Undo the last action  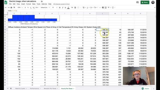(6, 7)
